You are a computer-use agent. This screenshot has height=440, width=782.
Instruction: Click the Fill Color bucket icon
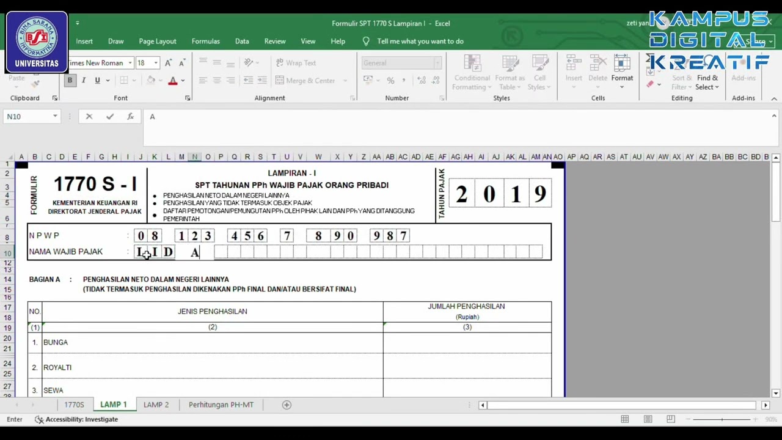pos(151,80)
